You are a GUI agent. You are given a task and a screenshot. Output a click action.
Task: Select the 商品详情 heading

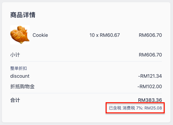click(x=23, y=15)
